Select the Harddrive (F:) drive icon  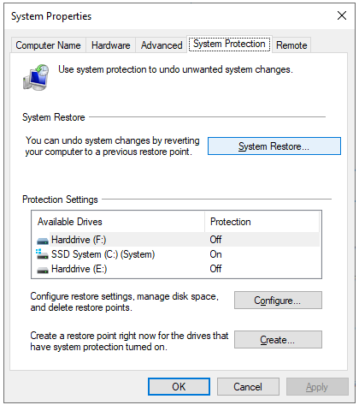coord(43,241)
